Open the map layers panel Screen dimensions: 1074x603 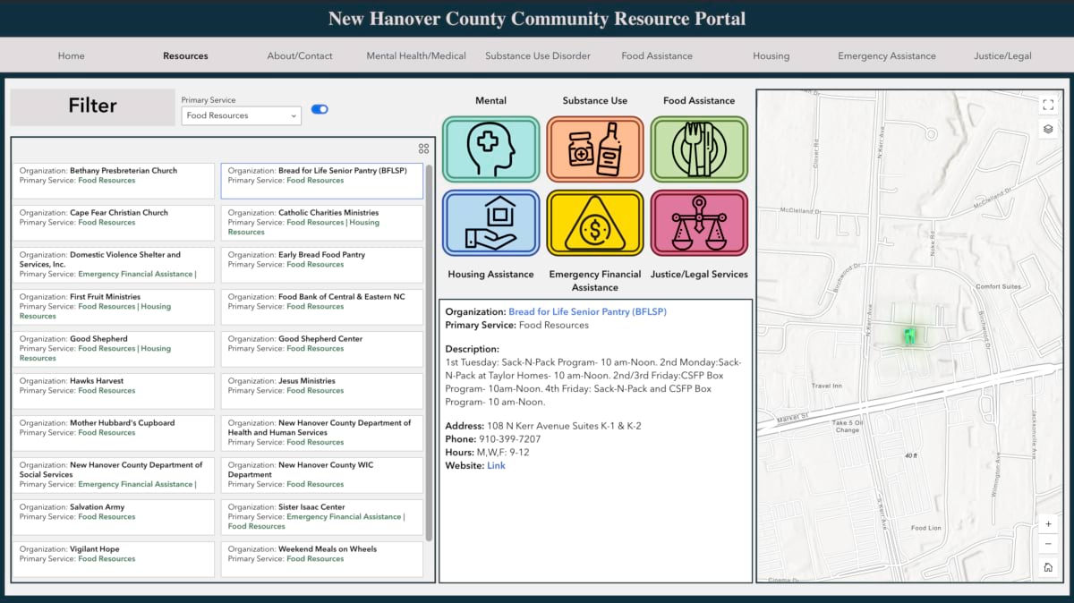(x=1048, y=129)
